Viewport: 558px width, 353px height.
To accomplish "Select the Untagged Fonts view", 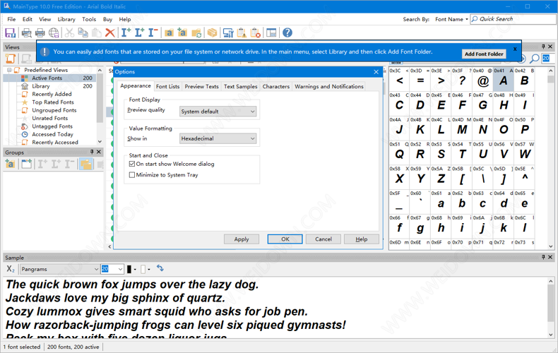I will pos(52,126).
